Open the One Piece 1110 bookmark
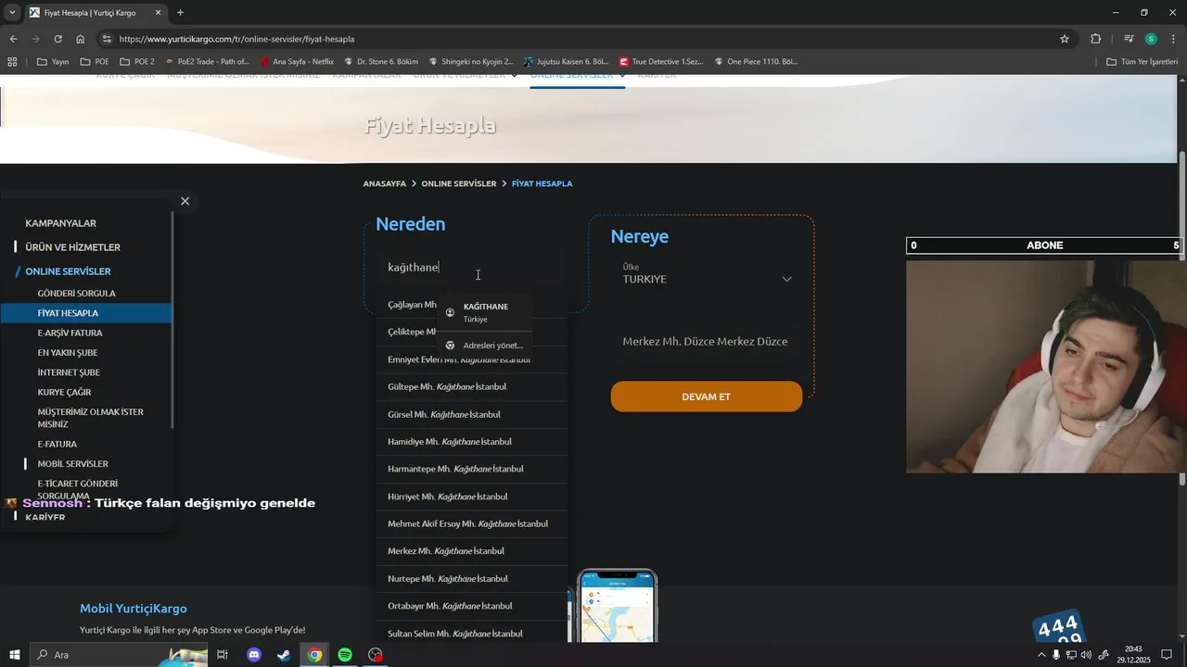This screenshot has width=1187, height=667. tap(756, 62)
